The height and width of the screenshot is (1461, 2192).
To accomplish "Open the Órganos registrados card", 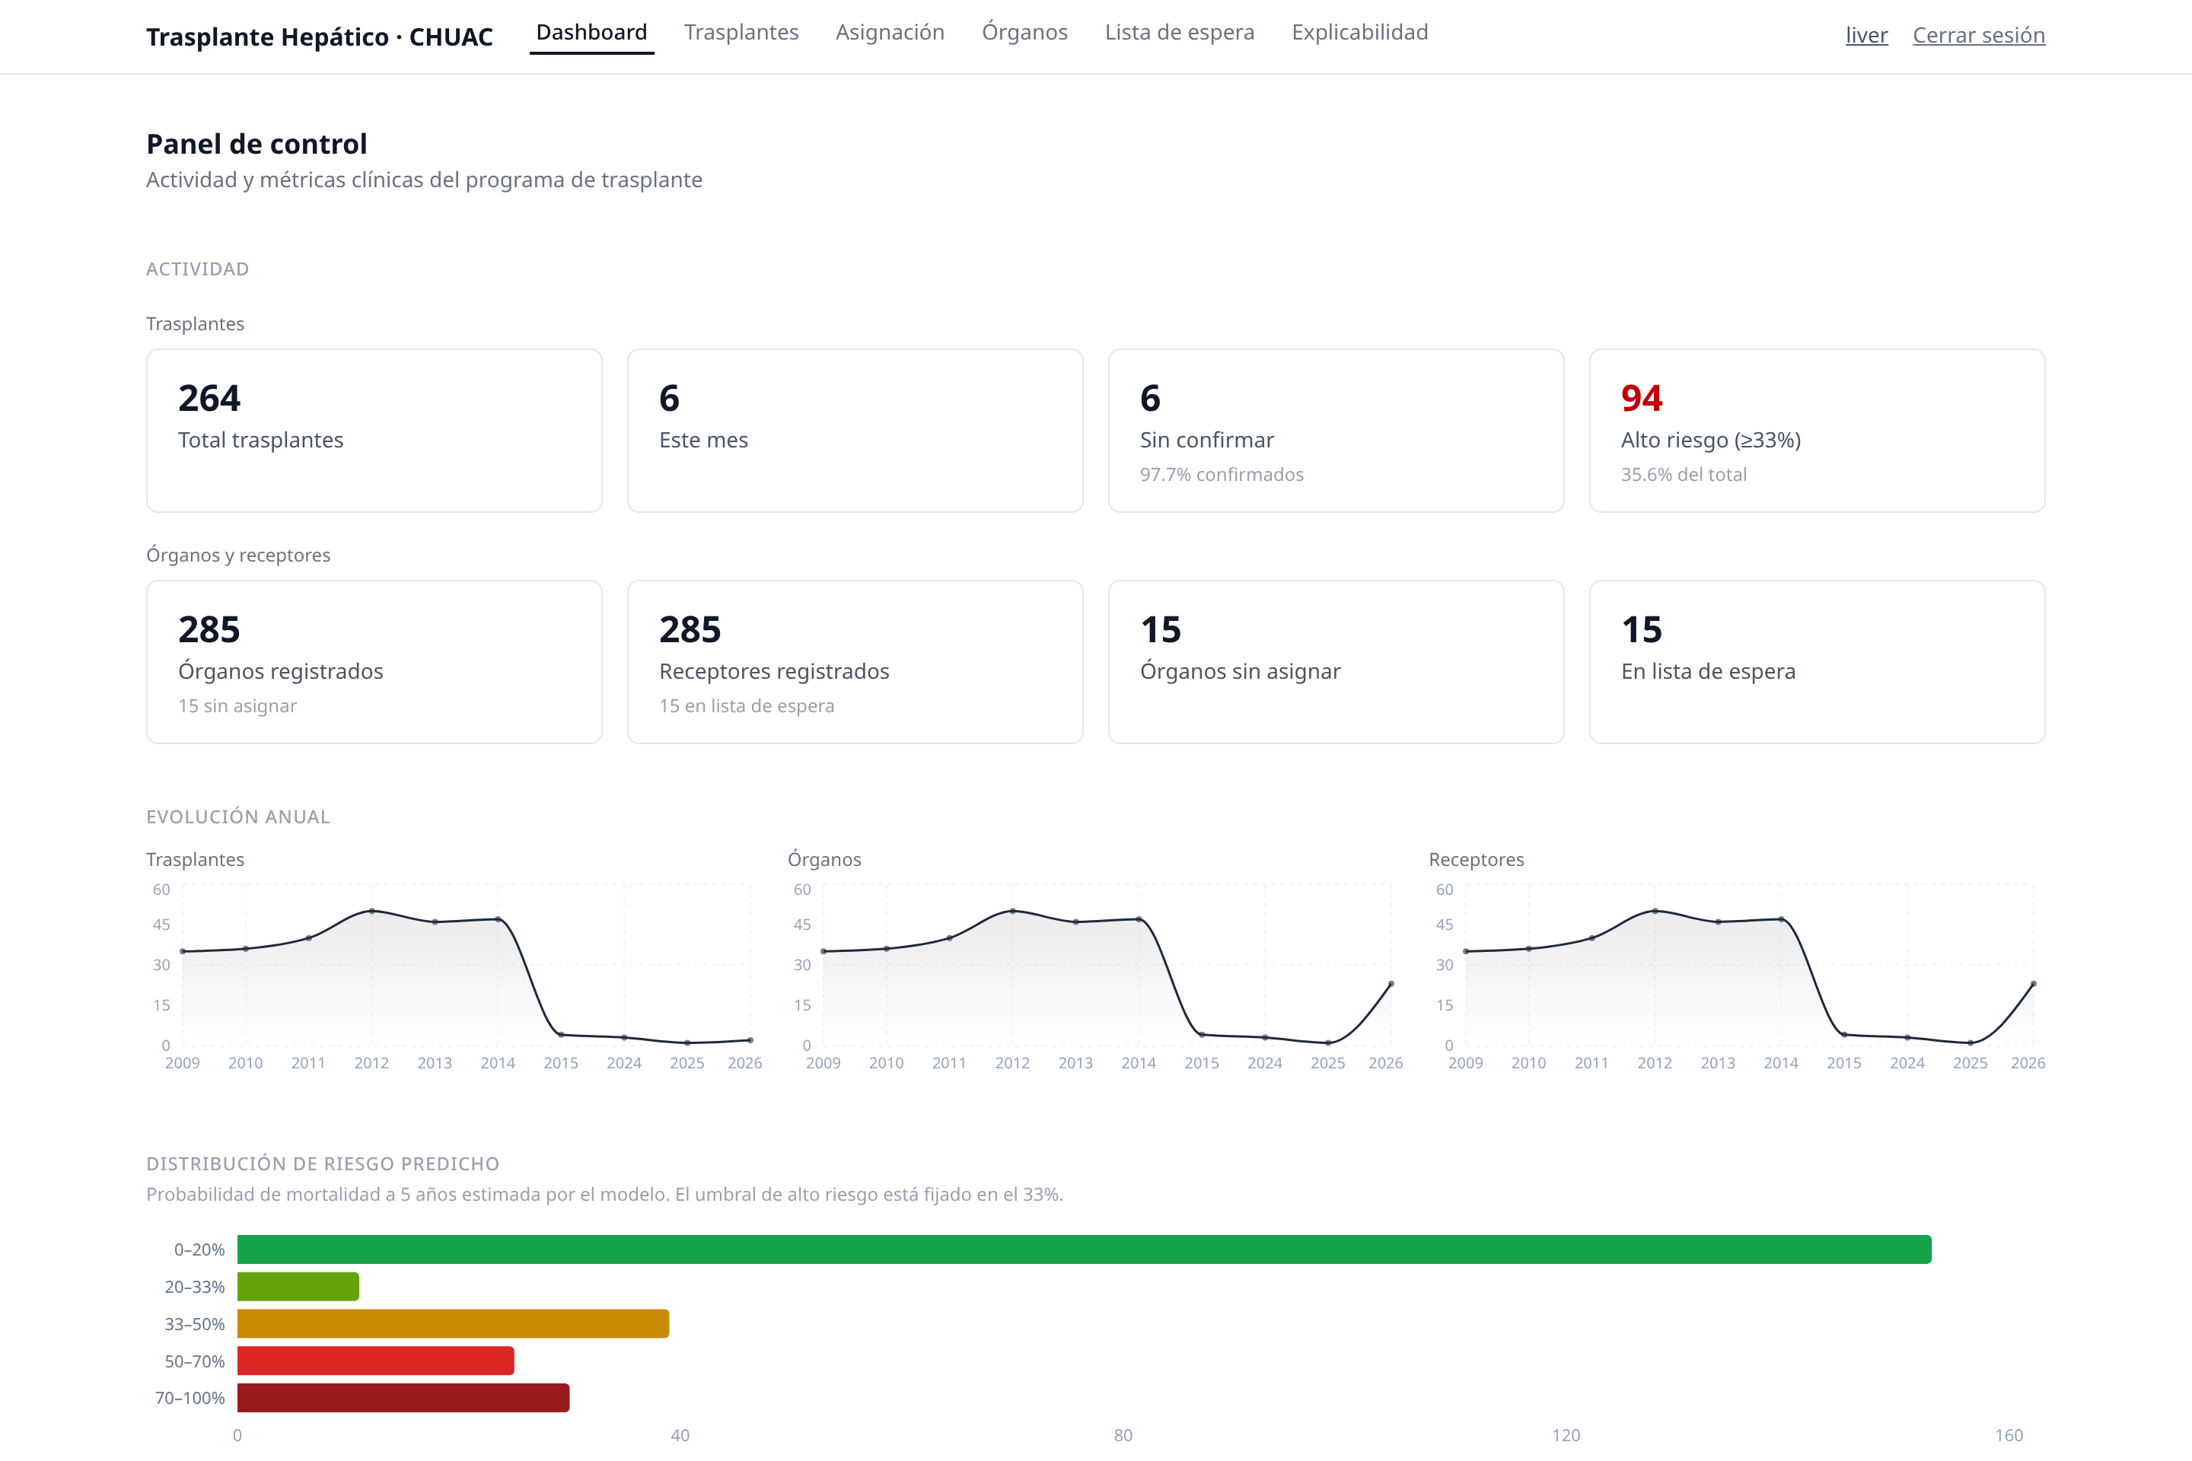I will (x=374, y=661).
